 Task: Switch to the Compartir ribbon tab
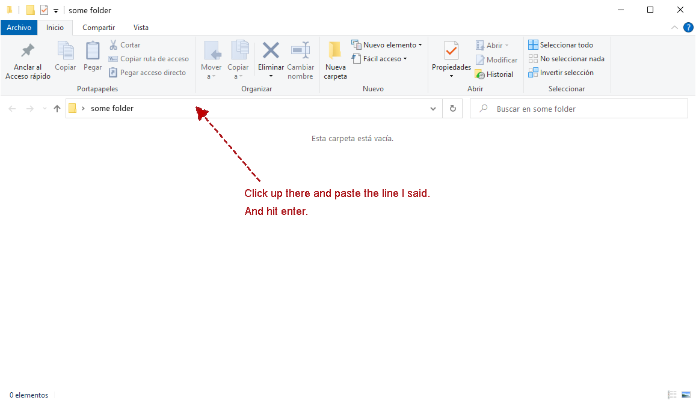99,28
